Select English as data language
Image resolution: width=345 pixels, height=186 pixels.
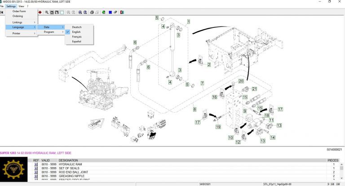(x=76, y=32)
